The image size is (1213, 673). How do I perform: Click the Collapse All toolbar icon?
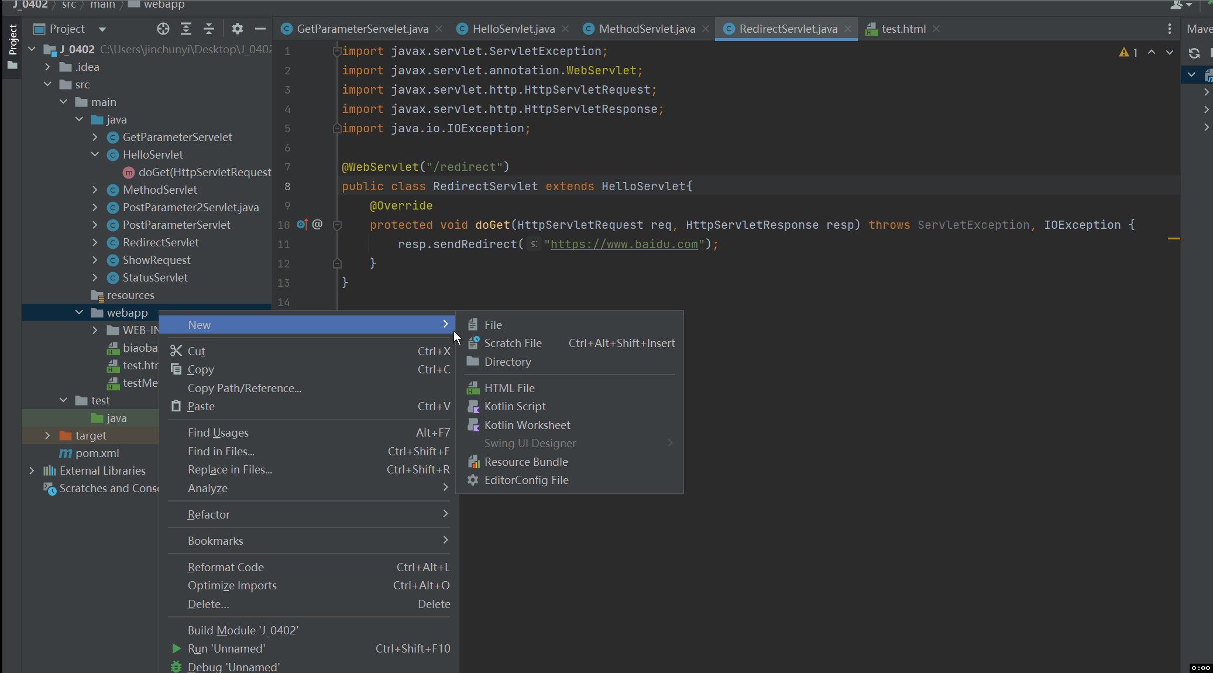click(209, 29)
